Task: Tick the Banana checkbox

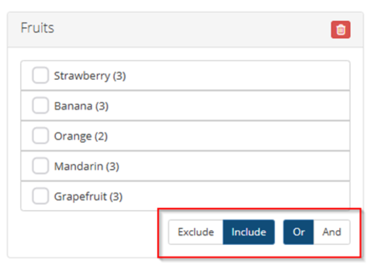Action: [40, 106]
